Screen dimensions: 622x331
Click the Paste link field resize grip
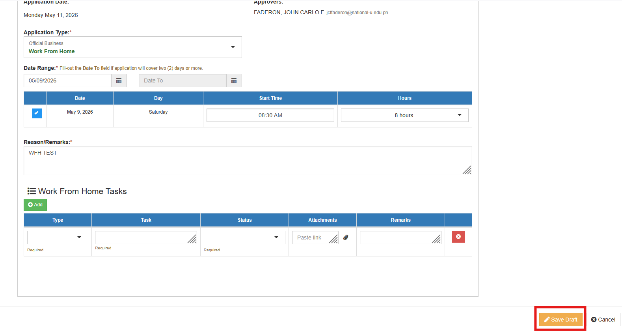click(333, 239)
